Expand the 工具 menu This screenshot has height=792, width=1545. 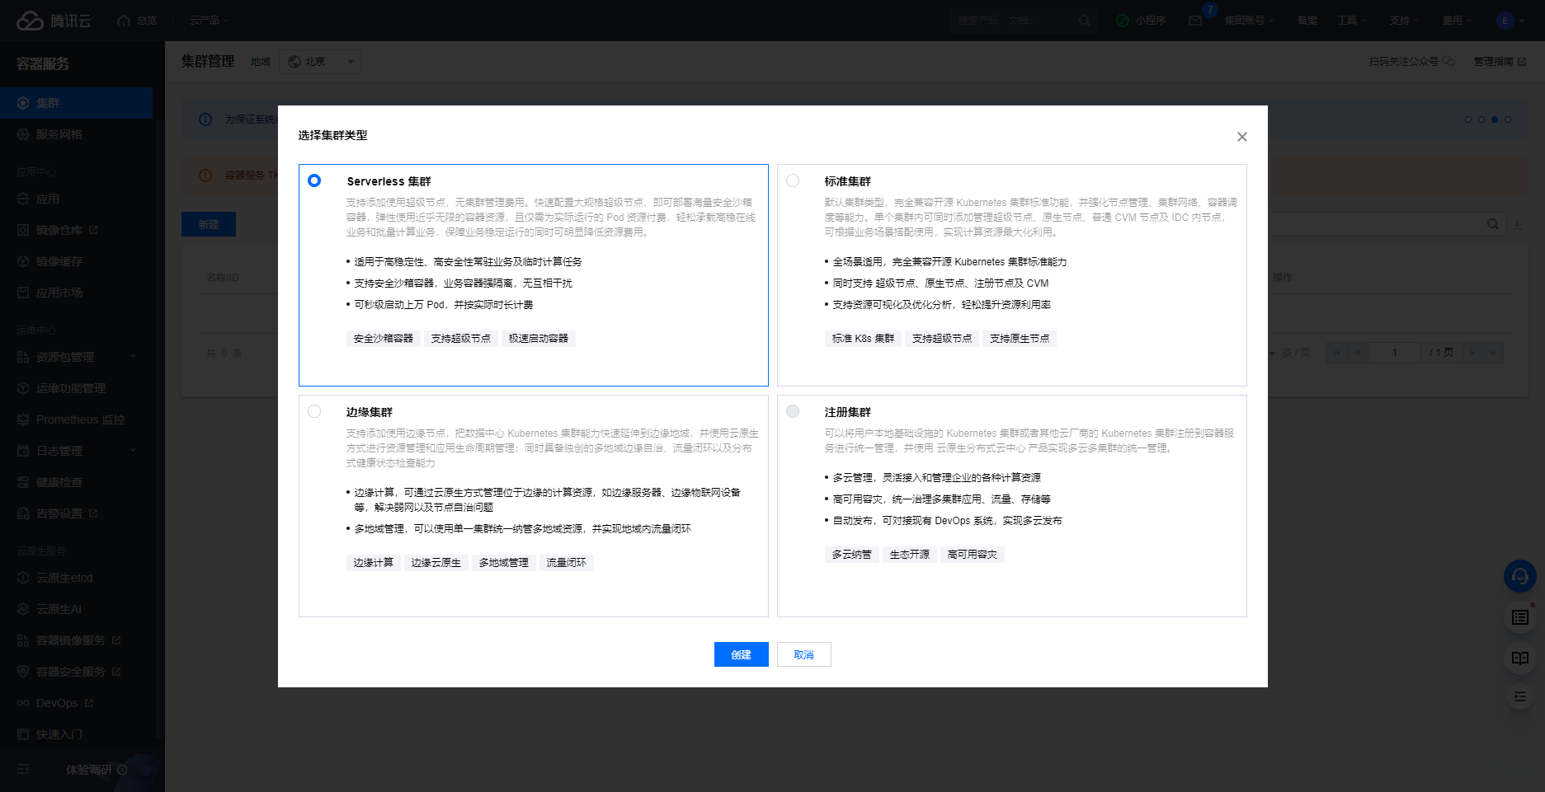[x=1352, y=21]
